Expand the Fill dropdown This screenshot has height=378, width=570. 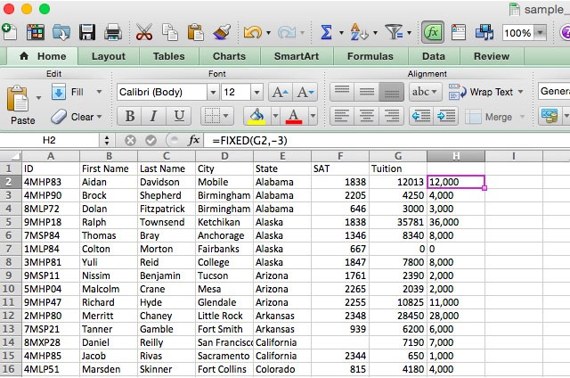99,92
